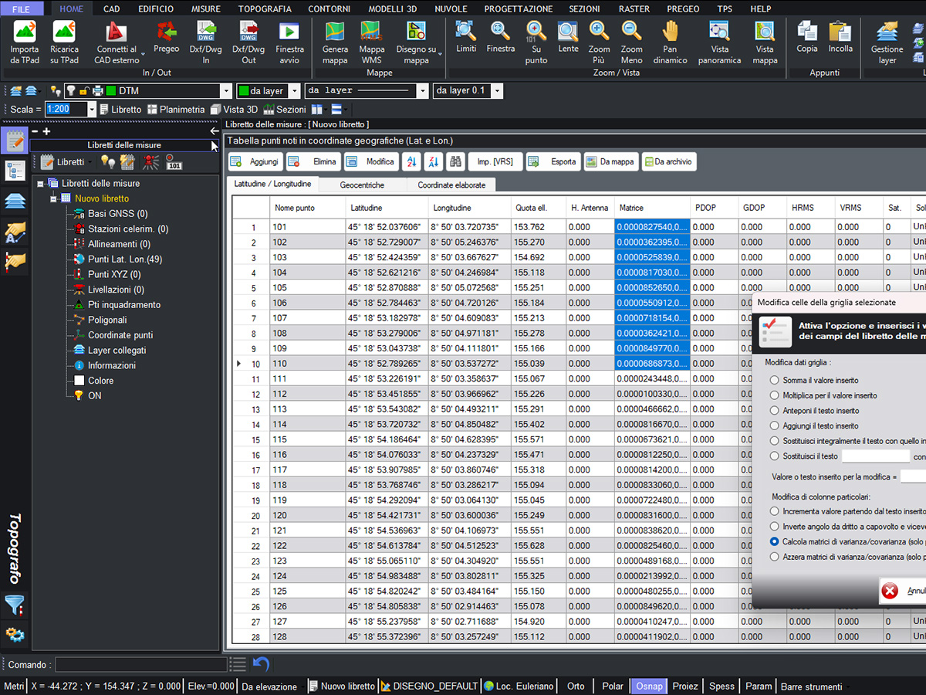This screenshot has height=695, width=926.
Task: Click the Esporta button
Action: pos(553,161)
